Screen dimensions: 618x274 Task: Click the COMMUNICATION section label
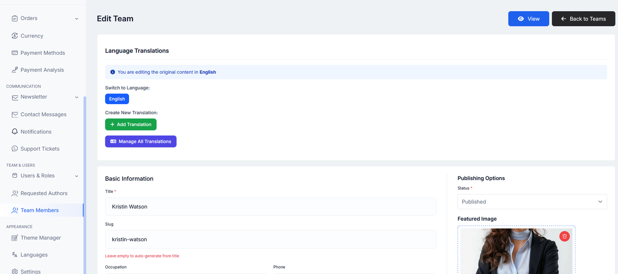click(24, 86)
